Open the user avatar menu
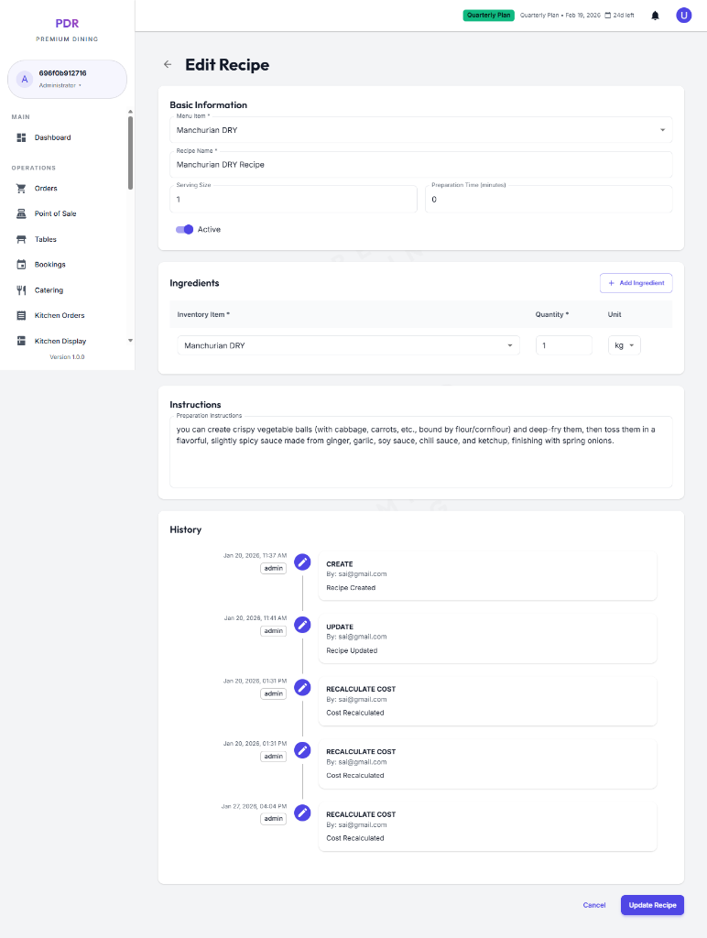707x938 pixels. pos(683,16)
